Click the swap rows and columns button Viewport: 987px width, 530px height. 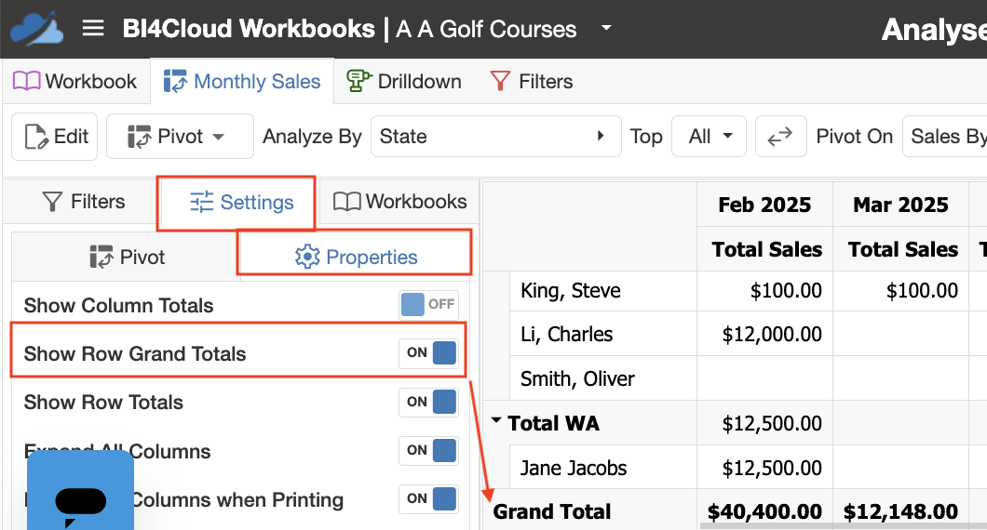pos(780,137)
